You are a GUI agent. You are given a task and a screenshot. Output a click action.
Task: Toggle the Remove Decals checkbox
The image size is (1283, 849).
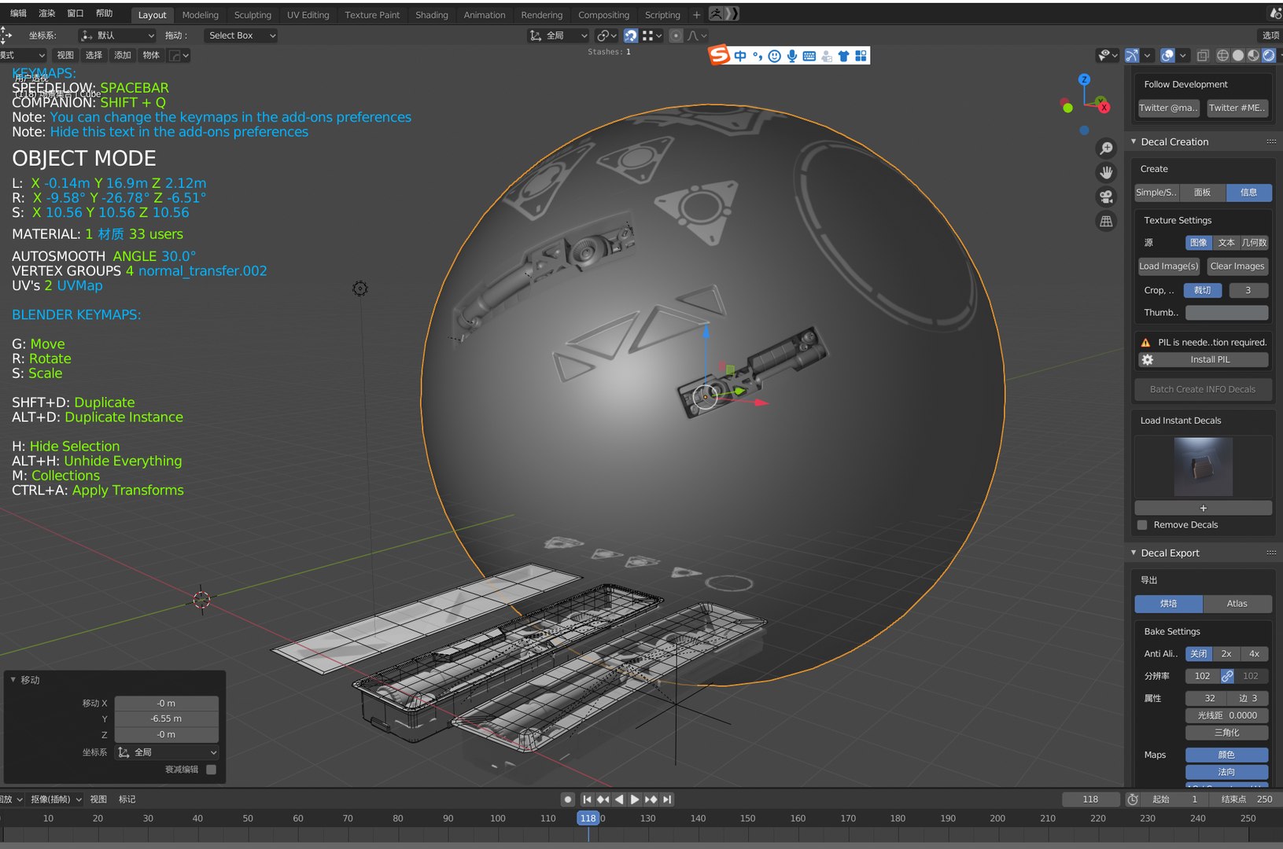pos(1142,525)
